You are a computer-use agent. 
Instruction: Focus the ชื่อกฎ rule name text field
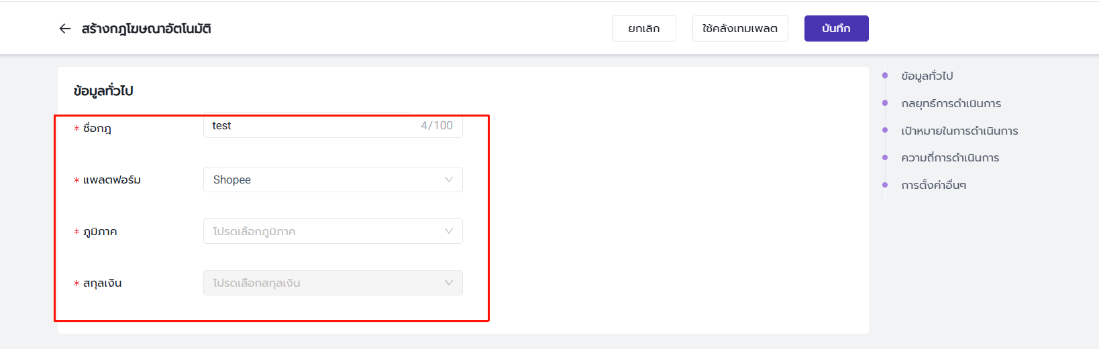coord(309,126)
